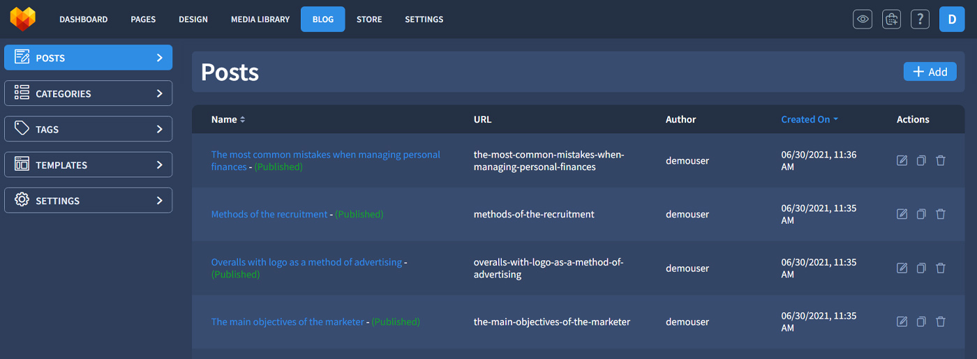
Task: Toggle Created On sort order
Action: [809, 119]
